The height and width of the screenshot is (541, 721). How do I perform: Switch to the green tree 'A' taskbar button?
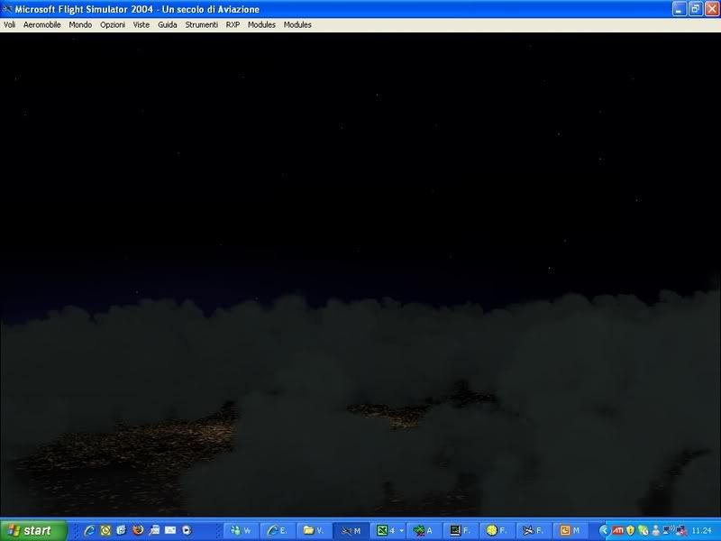click(x=424, y=531)
